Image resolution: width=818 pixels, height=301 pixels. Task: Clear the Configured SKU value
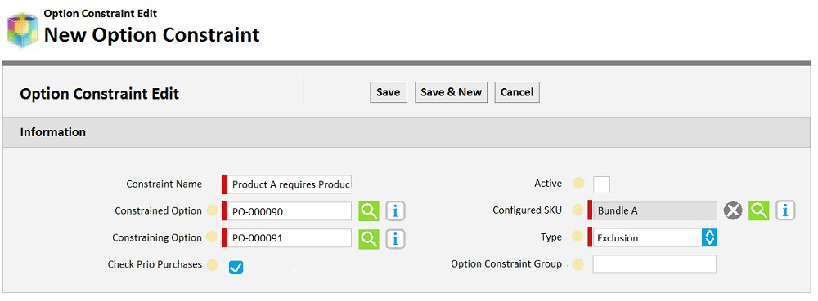point(733,210)
